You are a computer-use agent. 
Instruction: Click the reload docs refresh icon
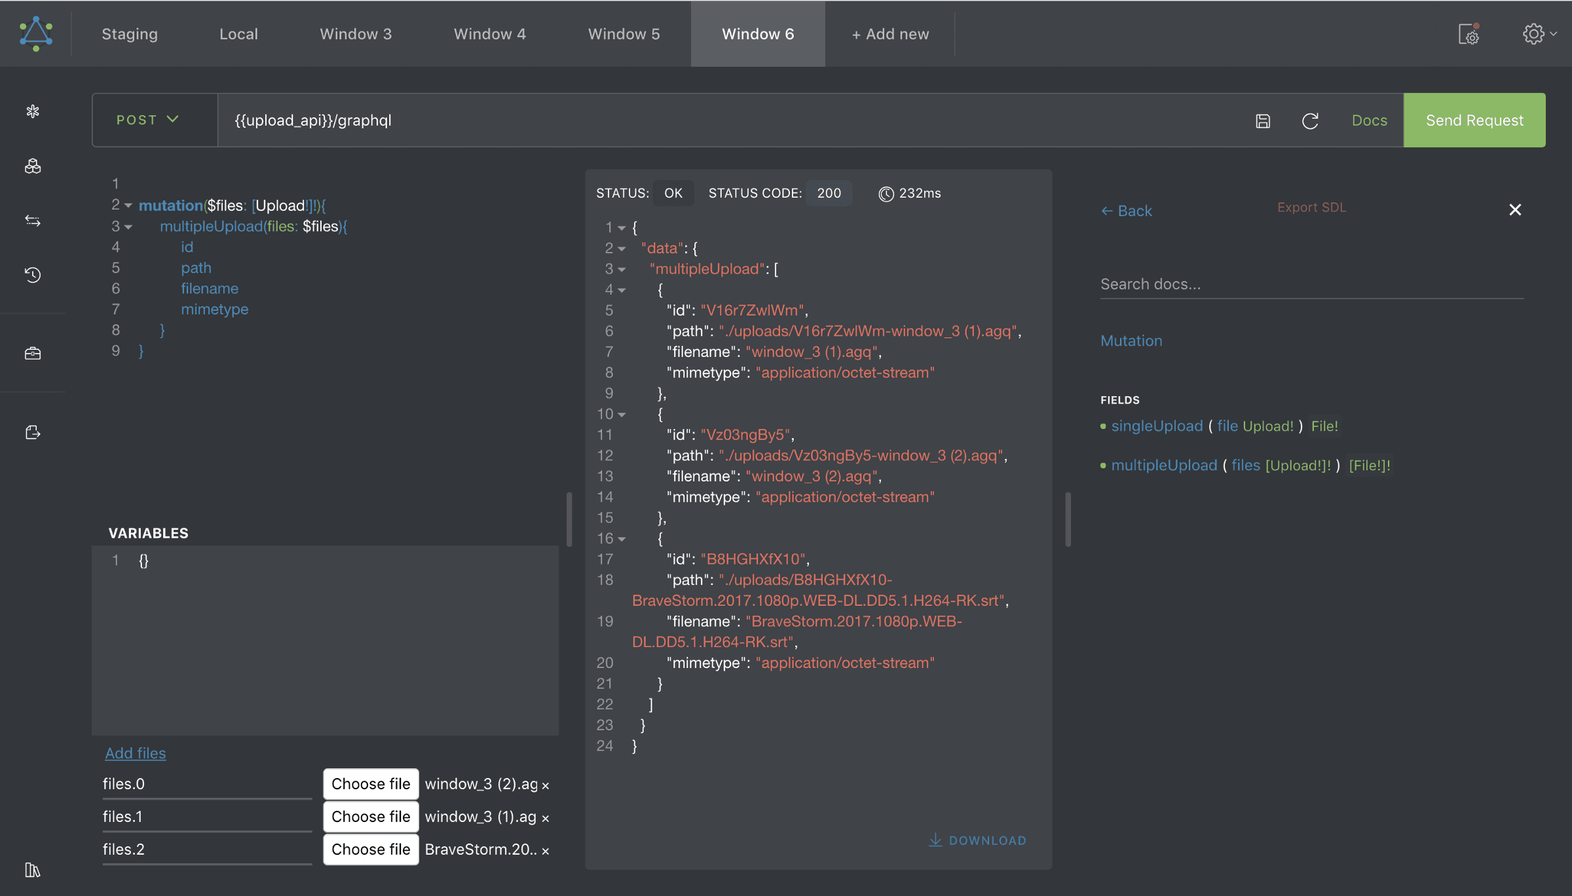click(x=1310, y=121)
